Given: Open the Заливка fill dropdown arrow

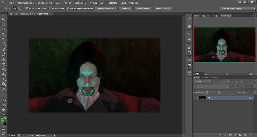Looking at the screenshot, I should (x=254, y=92).
